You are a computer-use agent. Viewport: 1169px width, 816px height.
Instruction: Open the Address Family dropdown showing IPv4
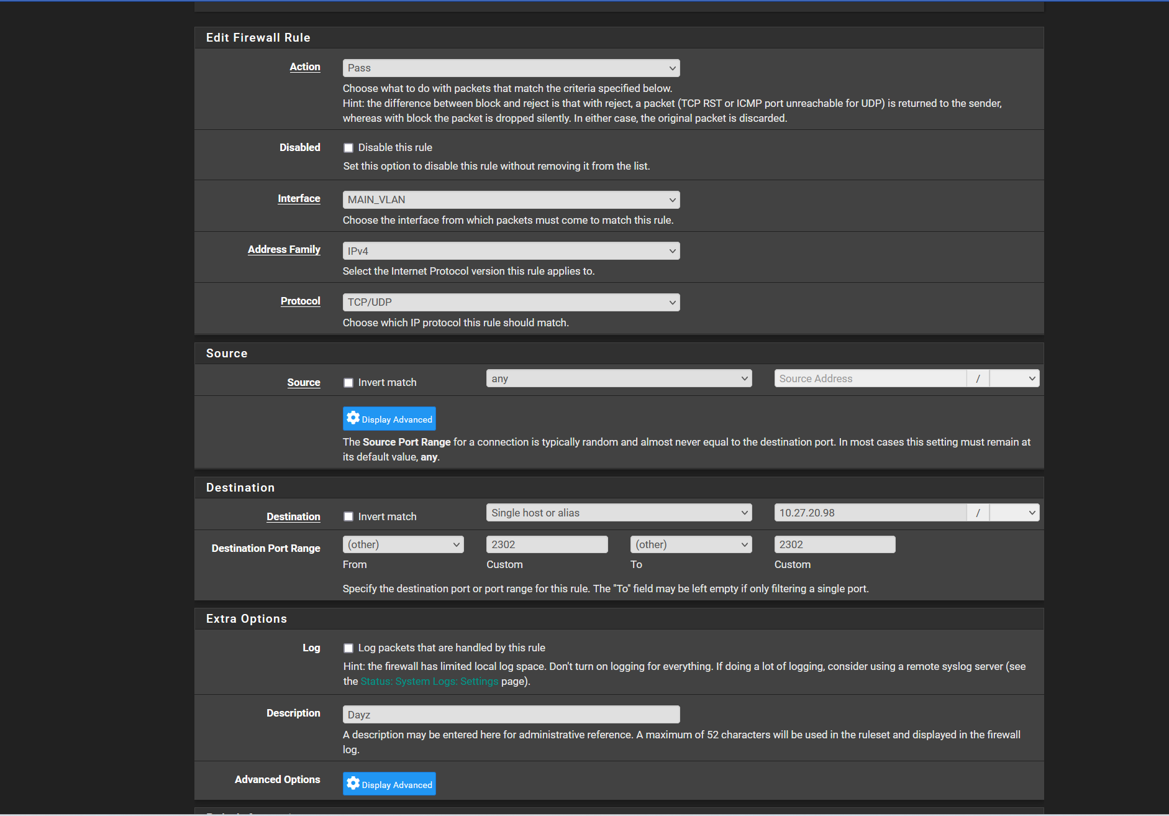click(511, 251)
